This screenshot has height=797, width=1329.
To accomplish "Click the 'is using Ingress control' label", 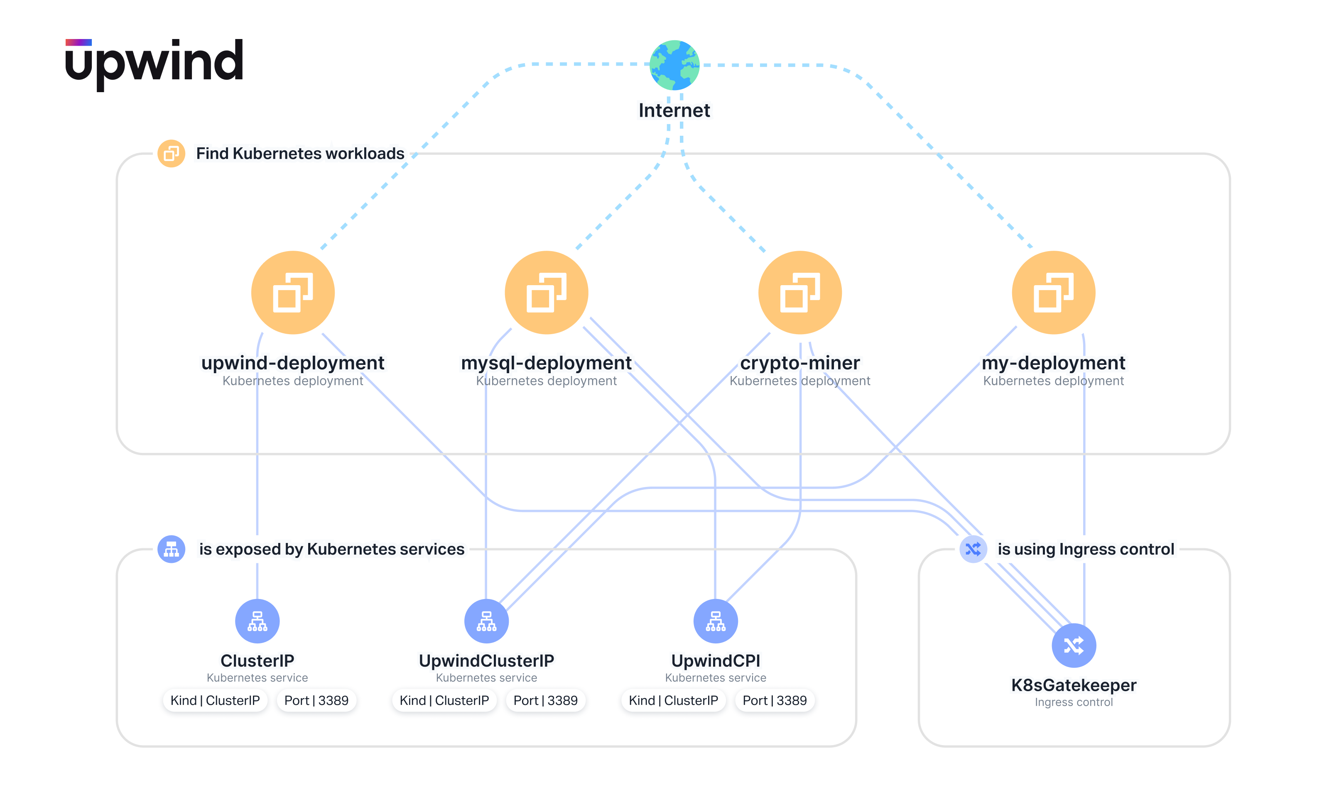I will click(x=1085, y=549).
